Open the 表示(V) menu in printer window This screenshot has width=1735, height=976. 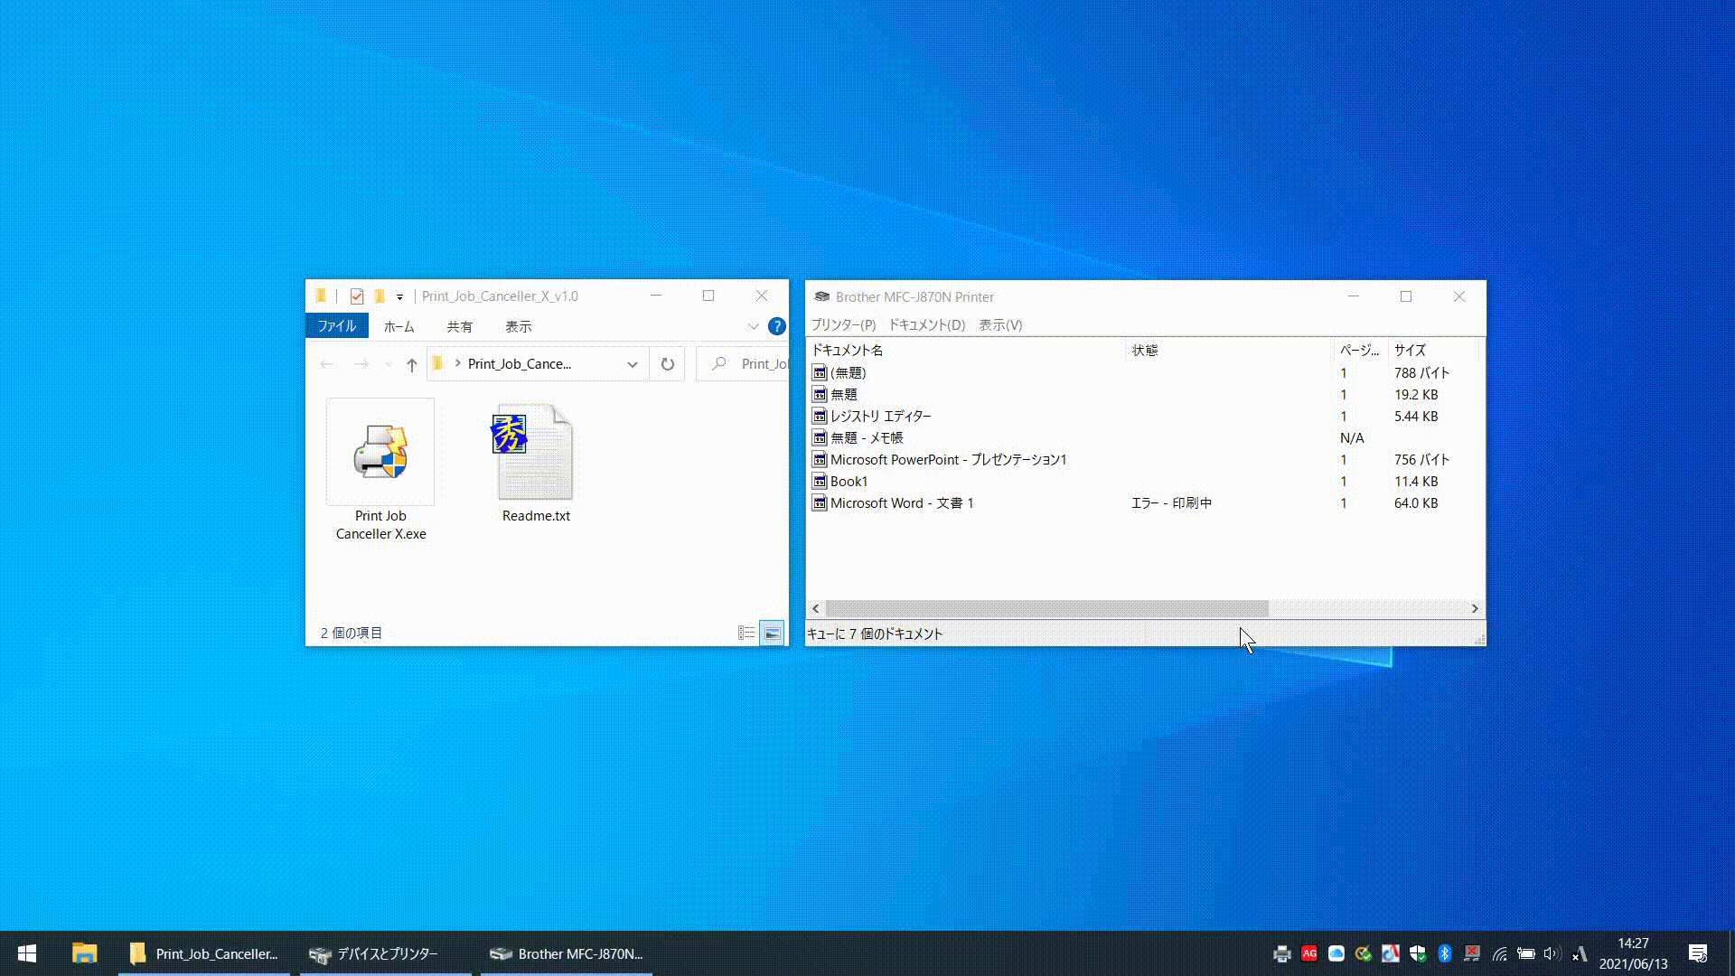tap(1000, 325)
